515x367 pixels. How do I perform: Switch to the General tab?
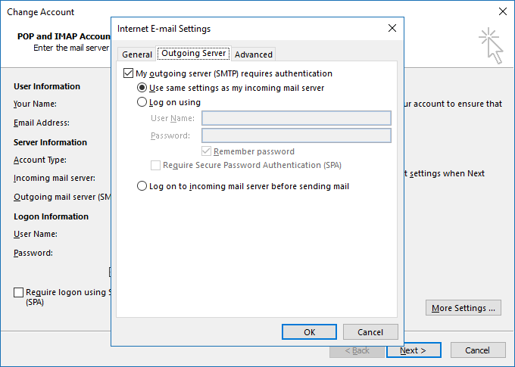tap(136, 54)
